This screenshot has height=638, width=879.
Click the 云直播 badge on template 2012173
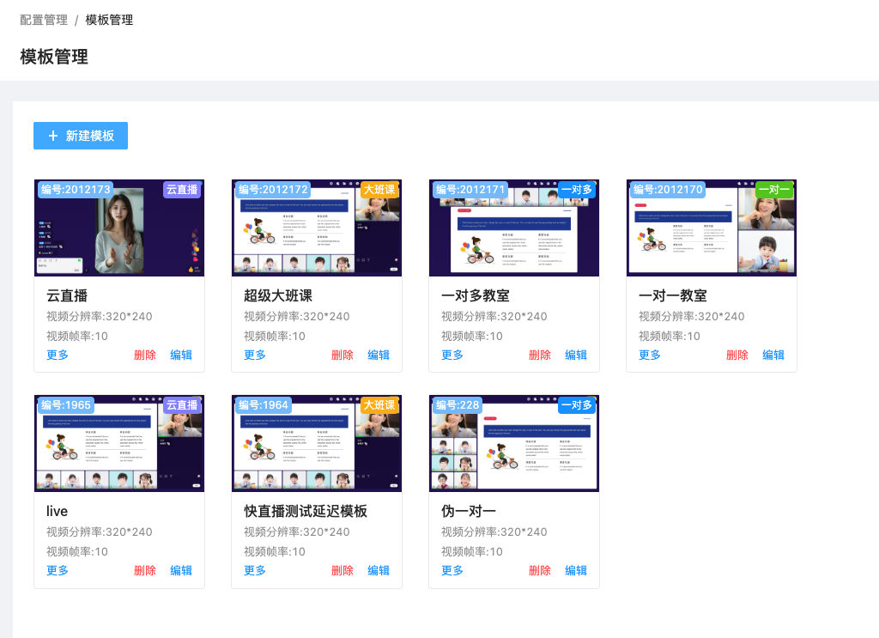[x=181, y=190]
